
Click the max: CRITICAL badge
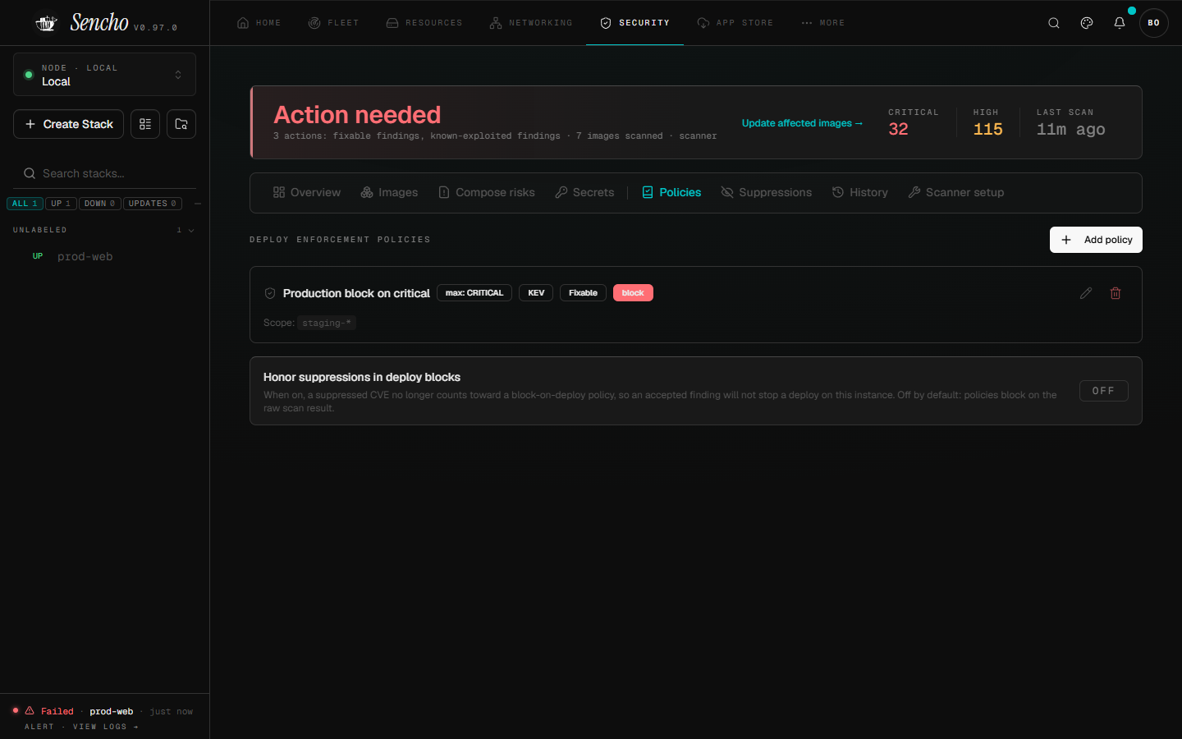pos(474,293)
